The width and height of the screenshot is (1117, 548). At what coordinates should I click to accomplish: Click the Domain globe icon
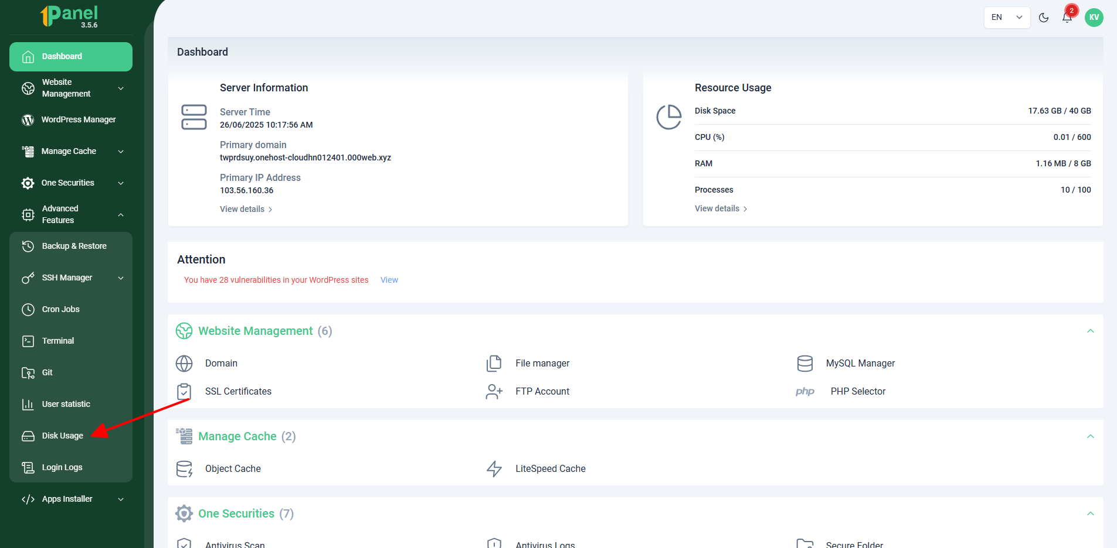(184, 364)
